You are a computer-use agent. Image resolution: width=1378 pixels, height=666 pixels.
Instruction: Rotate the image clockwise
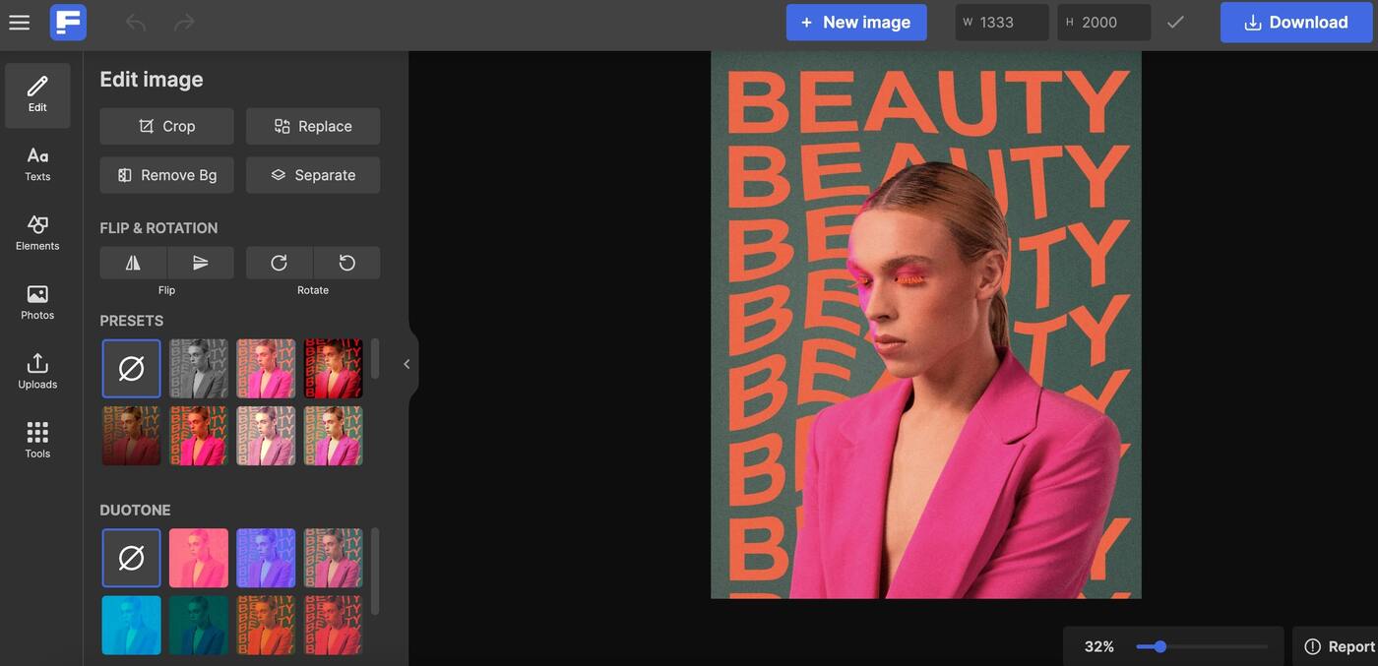point(279,263)
